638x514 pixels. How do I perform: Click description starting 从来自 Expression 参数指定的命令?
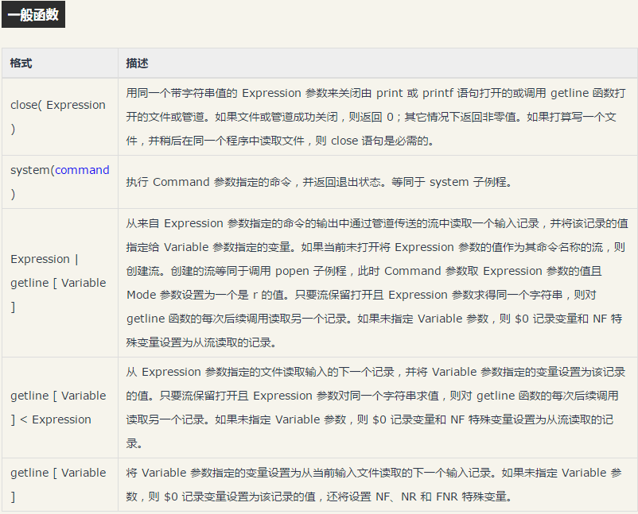377,283
